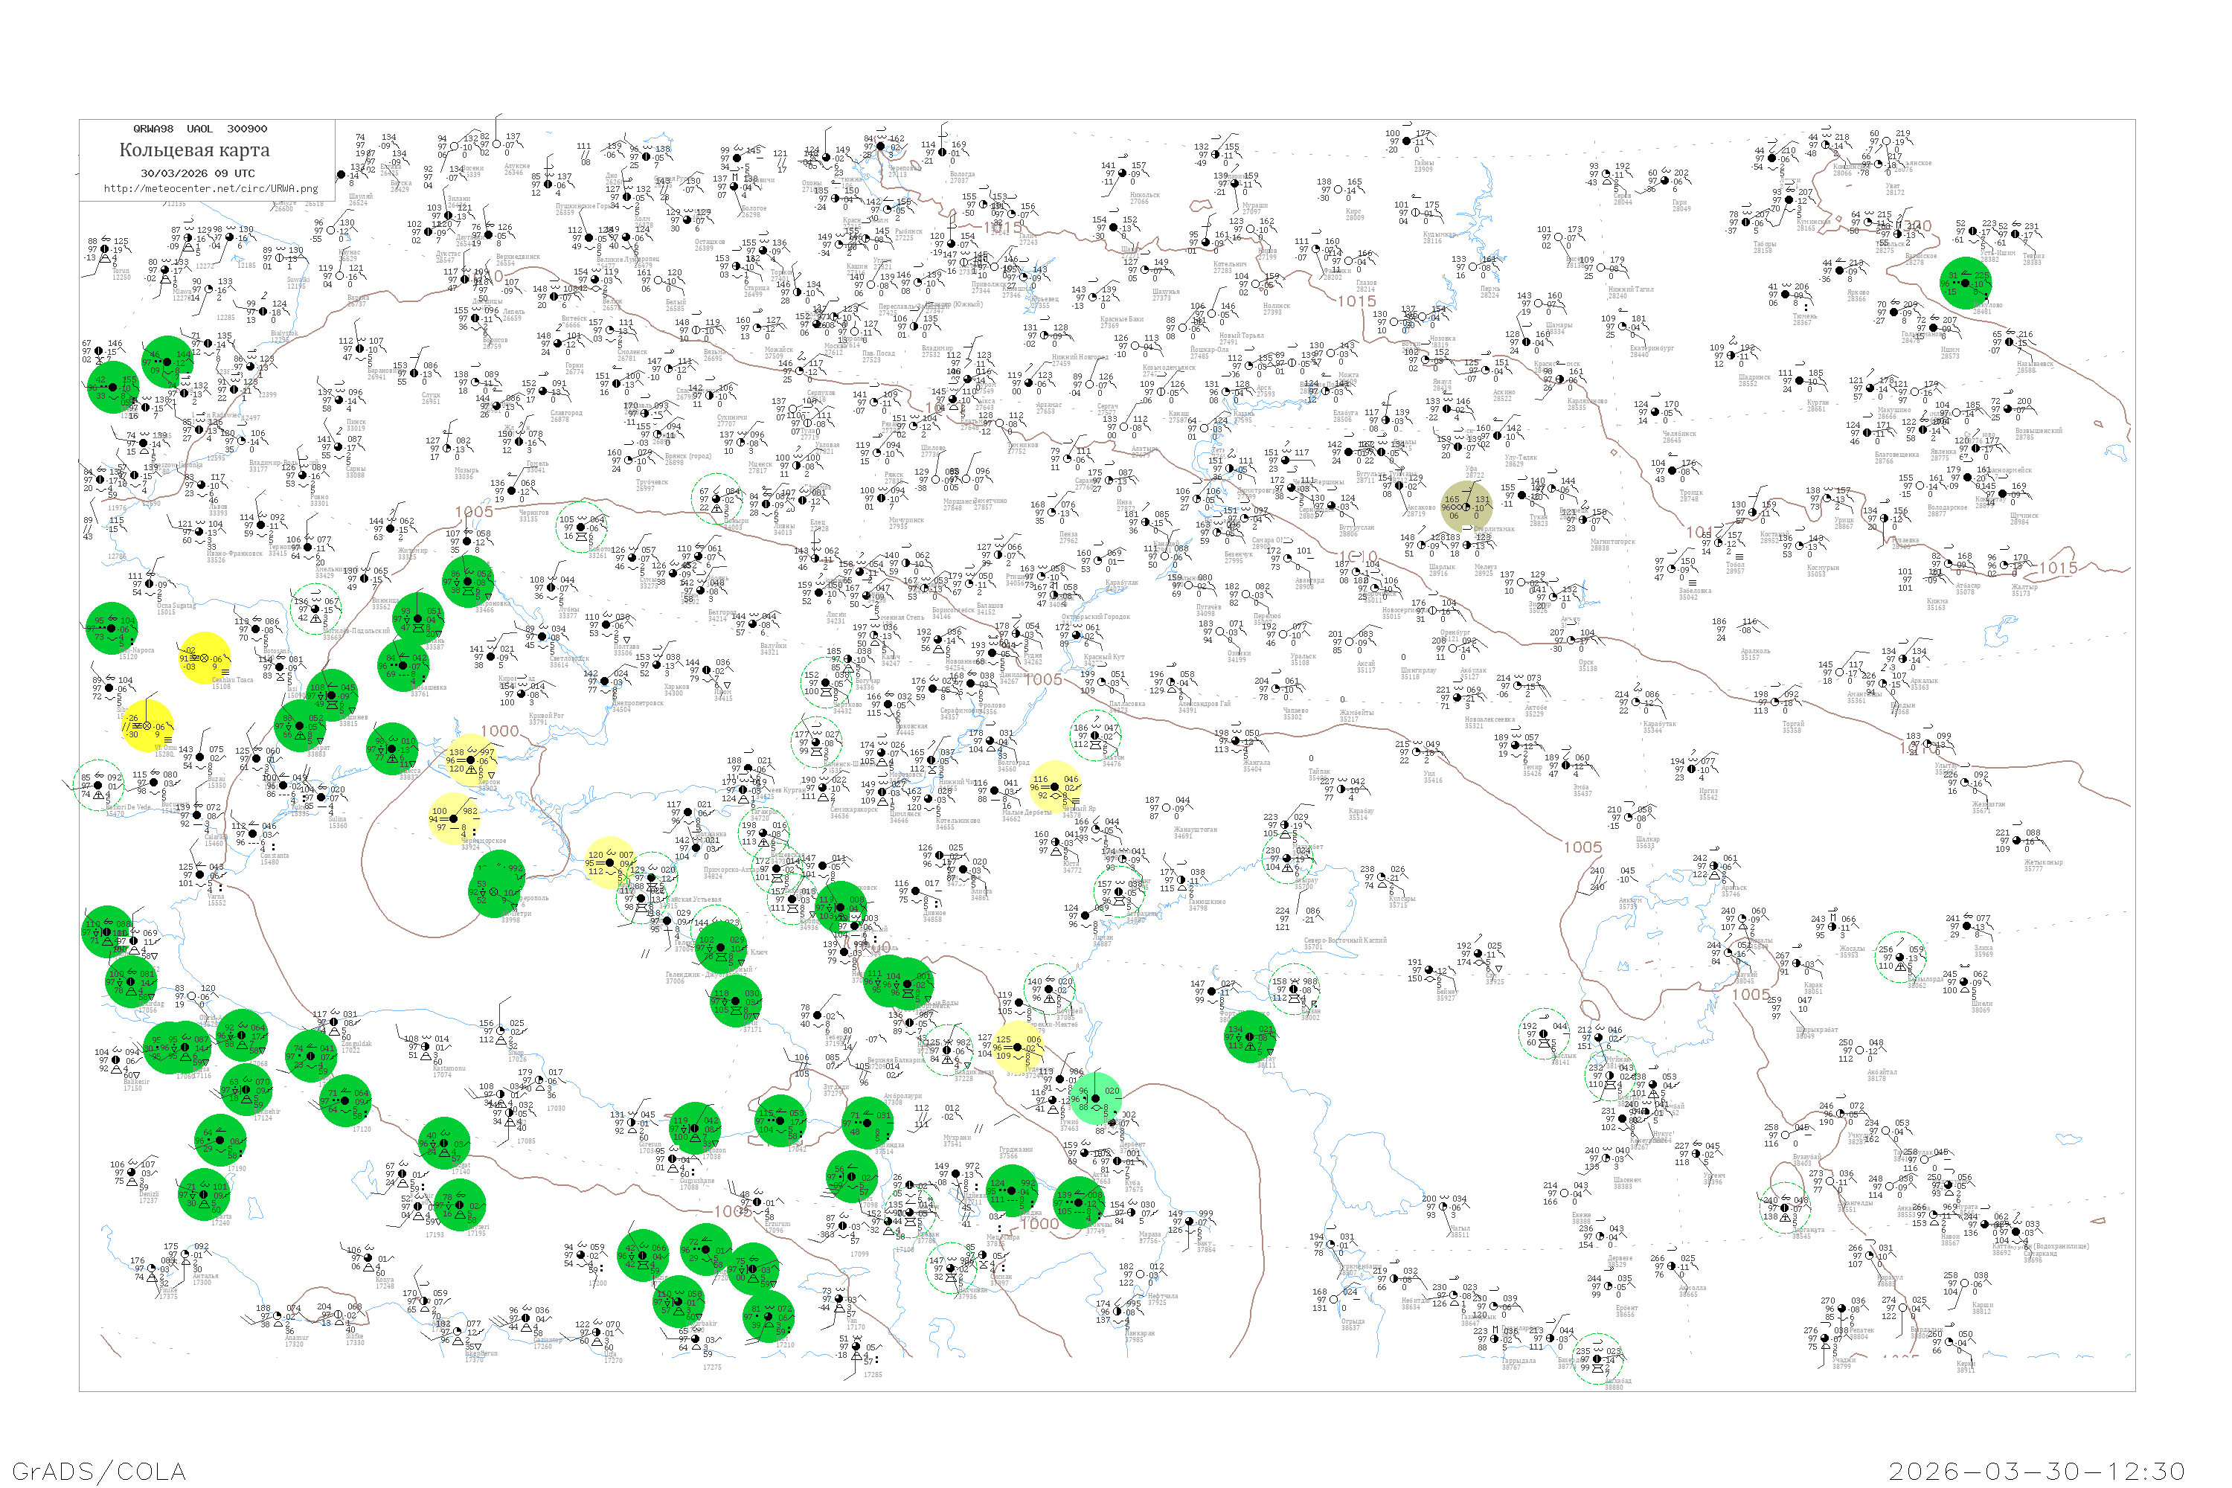The width and height of the screenshot is (2232, 1488).
Task: Click the meteocenter.net URWA.png URL text
Action: point(211,188)
